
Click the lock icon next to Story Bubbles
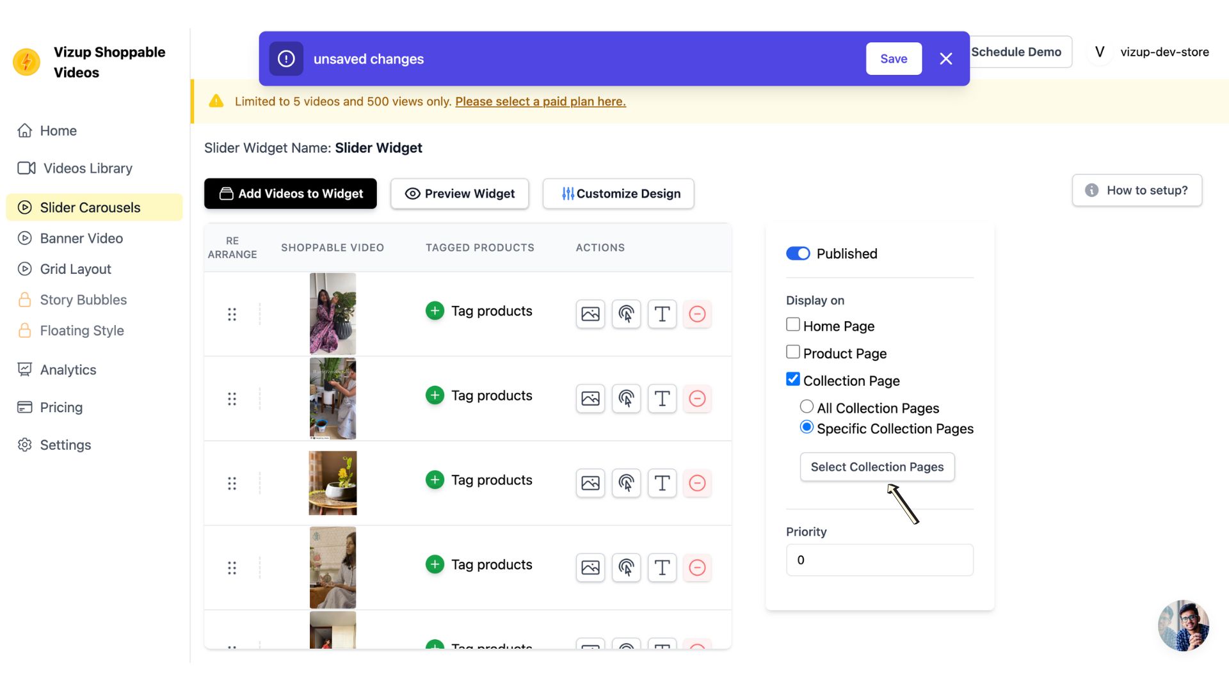pyautogui.click(x=25, y=299)
